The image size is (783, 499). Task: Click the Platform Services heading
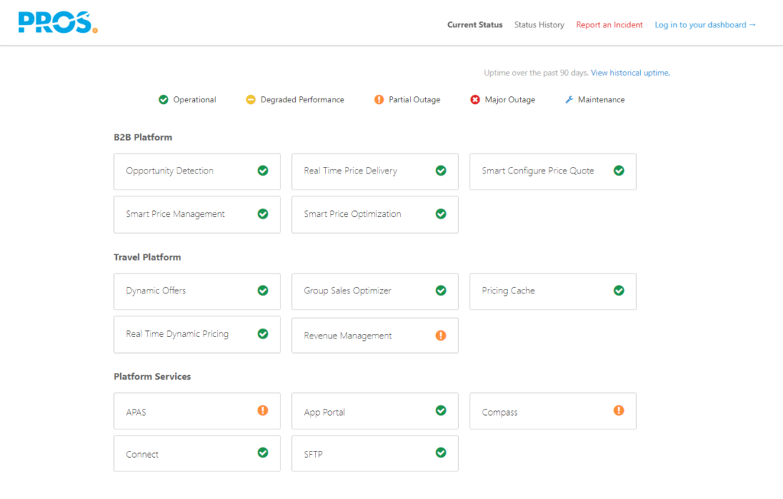[x=152, y=376]
